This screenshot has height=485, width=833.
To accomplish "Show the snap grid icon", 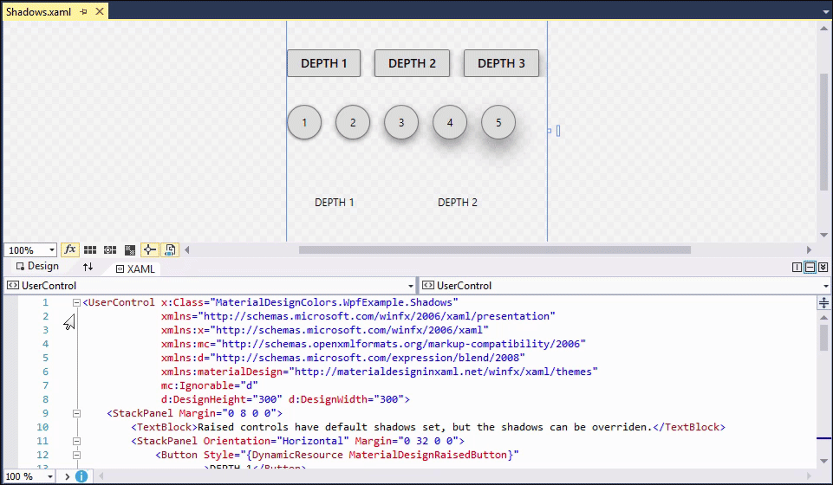I will (x=90, y=250).
